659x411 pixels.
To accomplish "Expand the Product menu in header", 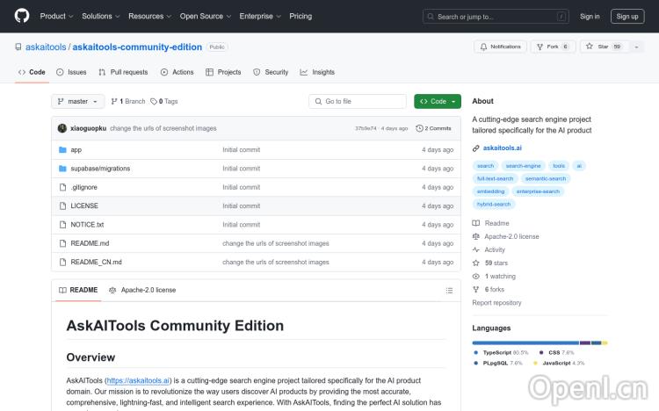I will 56,16.
